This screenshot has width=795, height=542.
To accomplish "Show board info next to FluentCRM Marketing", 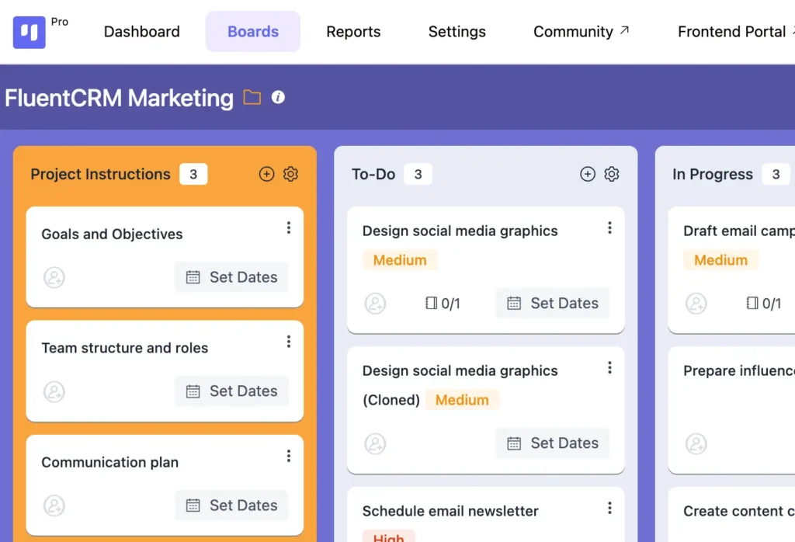I will [x=278, y=97].
